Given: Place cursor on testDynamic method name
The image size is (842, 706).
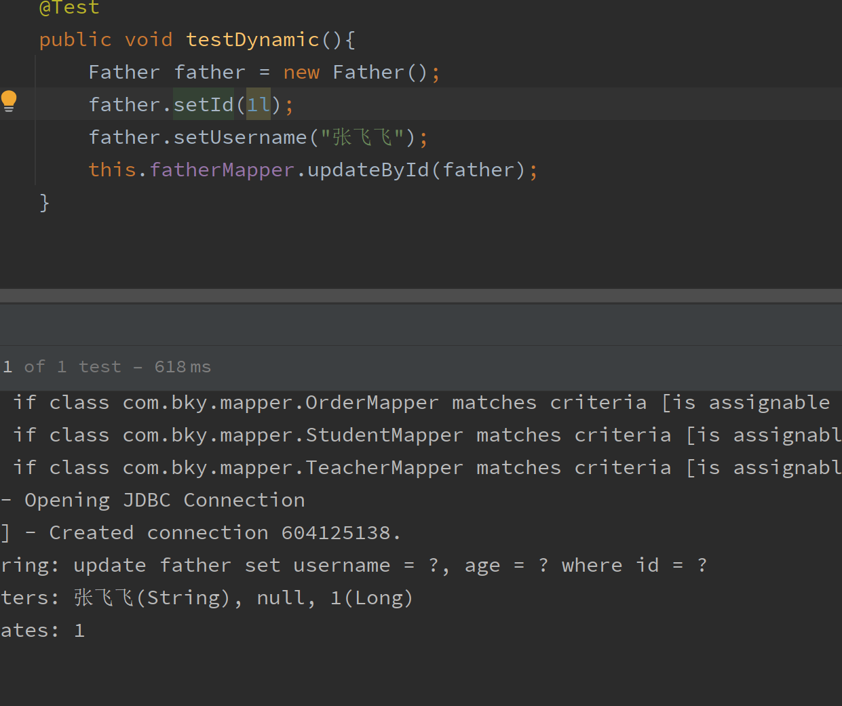Looking at the screenshot, I should [252, 40].
